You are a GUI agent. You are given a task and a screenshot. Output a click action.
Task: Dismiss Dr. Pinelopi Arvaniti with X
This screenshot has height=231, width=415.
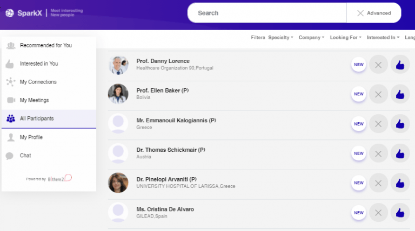point(378,183)
